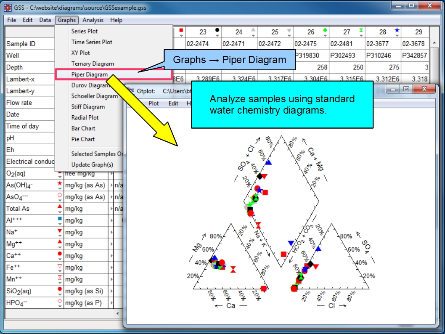
Task: Click the Lambert-x row header
Action: [30, 79]
